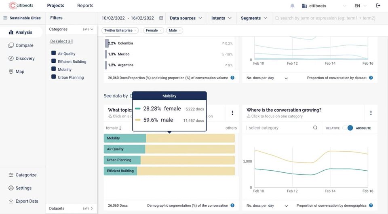The width and height of the screenshot is (388, 214).
Task: Expand Segments dropdown
Action: click(x=254, y=18)
